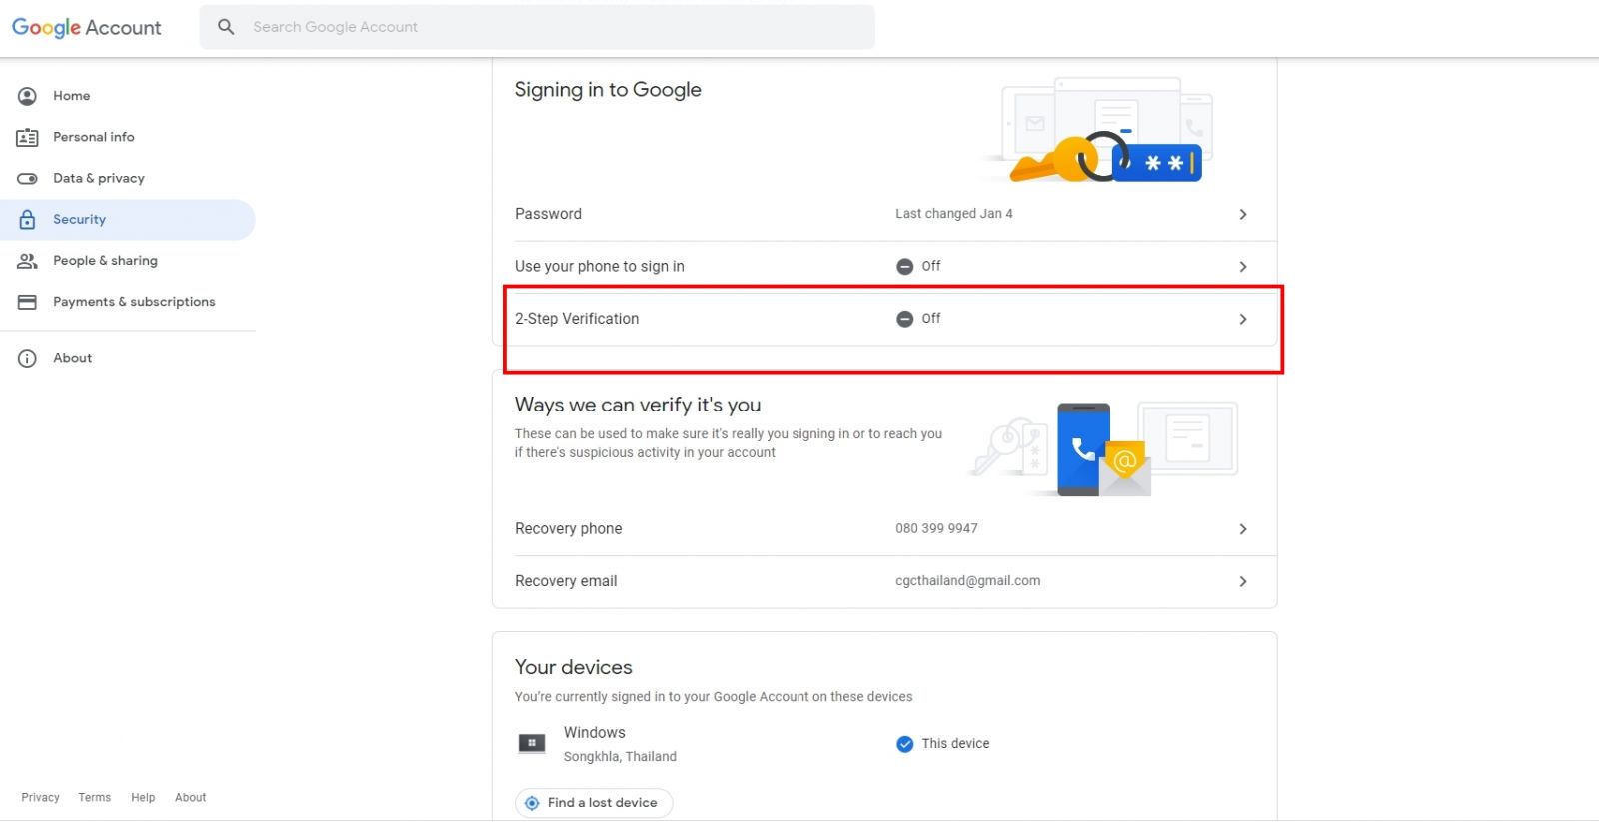Screen dimensions: 1599x822
Task: Click phone number 080 399 9947
Action: click(936, 528)
